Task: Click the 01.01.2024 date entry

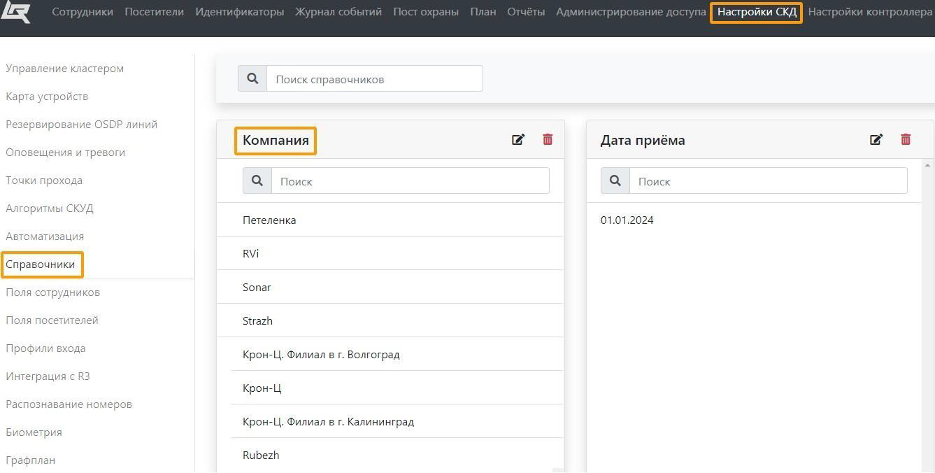Action: (627, 220)
